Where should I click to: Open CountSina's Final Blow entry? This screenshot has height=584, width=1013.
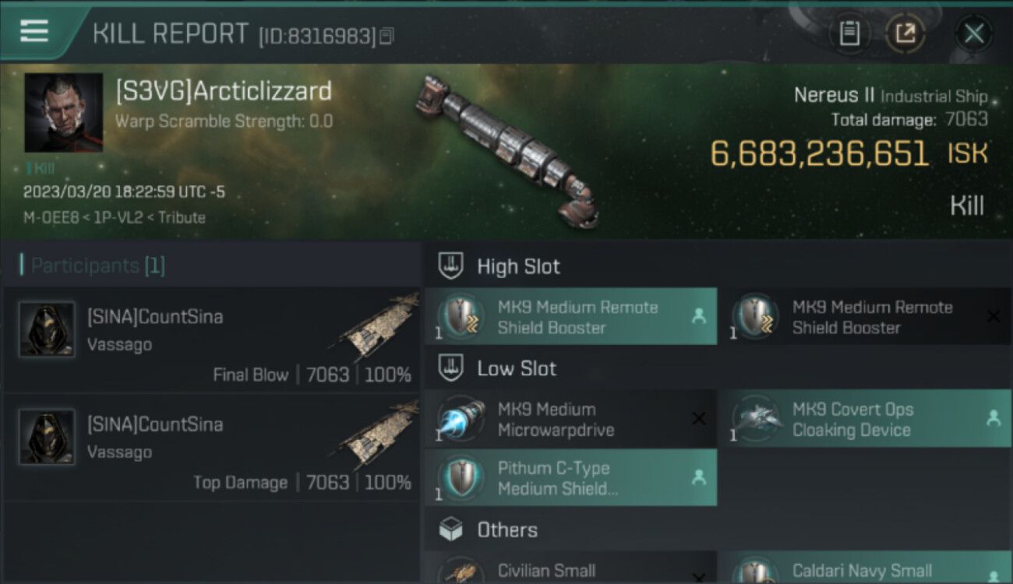[x=212, y=340]
